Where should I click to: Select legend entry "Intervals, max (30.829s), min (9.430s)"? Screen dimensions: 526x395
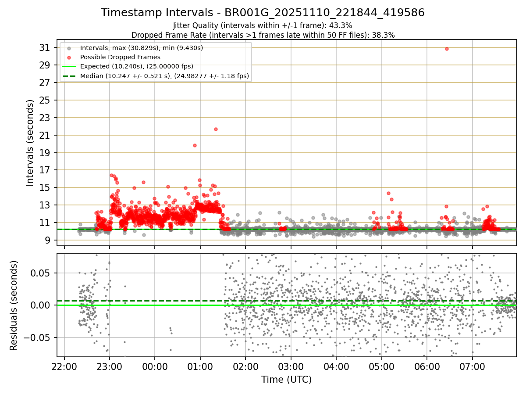click(x=141, y=47)
